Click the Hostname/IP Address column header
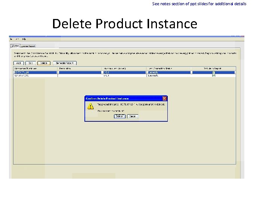Screen dimensions: 269x201 pyautogui.click(x=35, y=68)
